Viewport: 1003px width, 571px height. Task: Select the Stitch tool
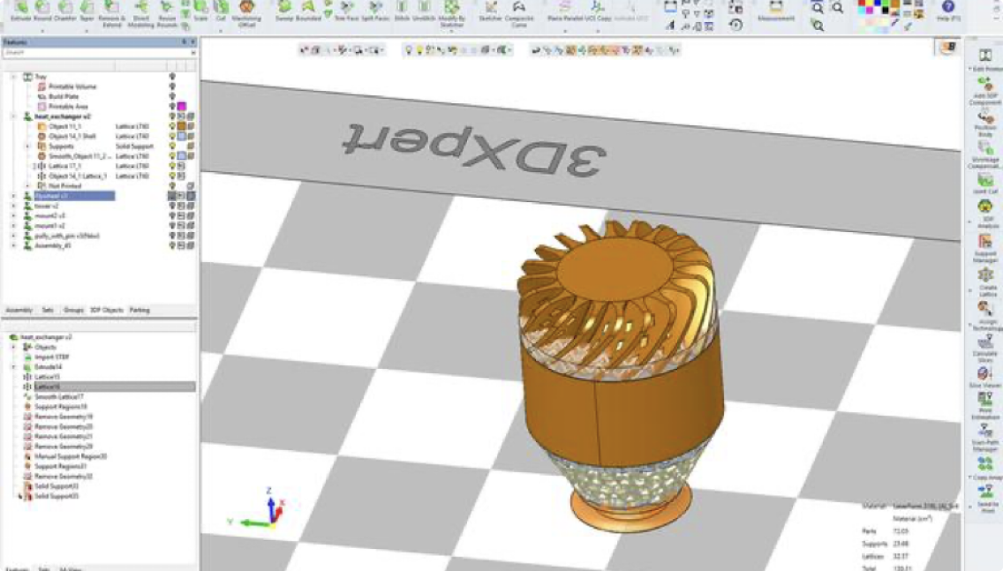tap(402, 11)
